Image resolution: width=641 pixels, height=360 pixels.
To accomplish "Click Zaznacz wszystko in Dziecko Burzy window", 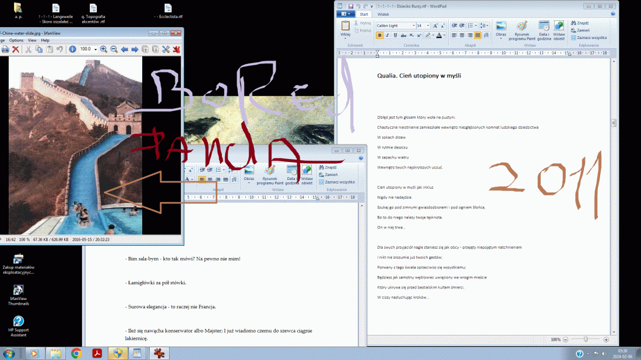I will point(589,37).
